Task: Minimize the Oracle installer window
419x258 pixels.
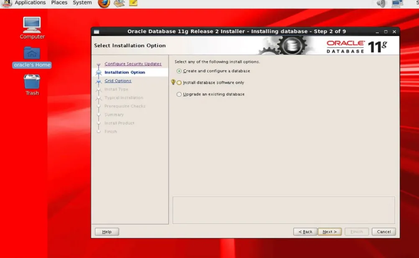Action: [x=377, y=32]
